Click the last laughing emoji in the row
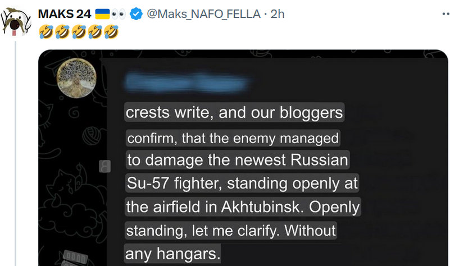 coord(113,33)
